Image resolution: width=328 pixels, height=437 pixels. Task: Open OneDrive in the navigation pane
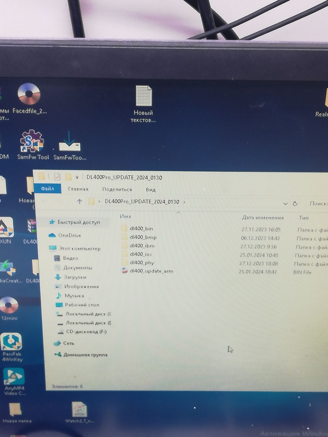[65, 235]
